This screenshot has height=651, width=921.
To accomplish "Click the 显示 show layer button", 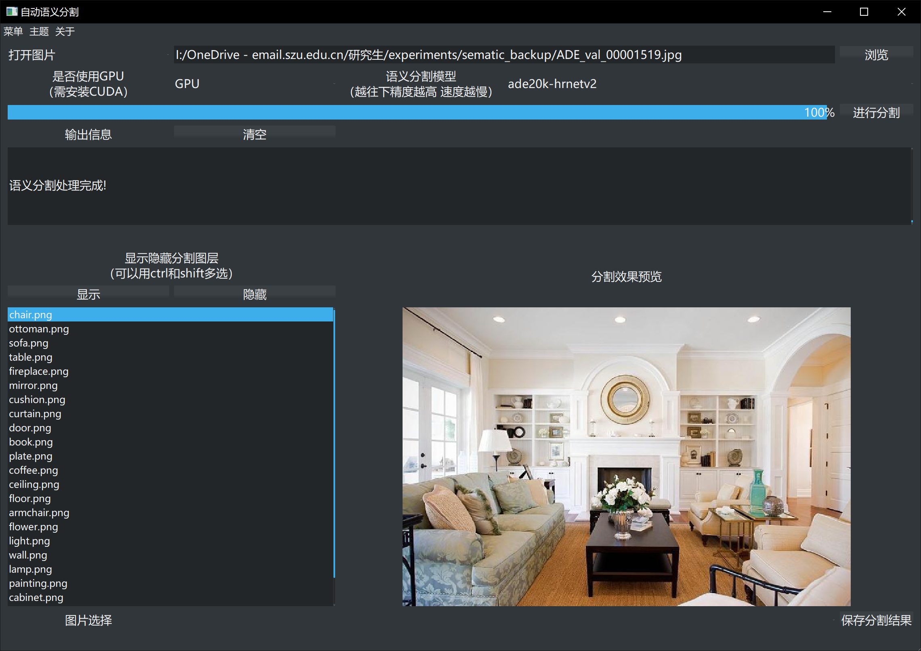I will coord(88,294).
